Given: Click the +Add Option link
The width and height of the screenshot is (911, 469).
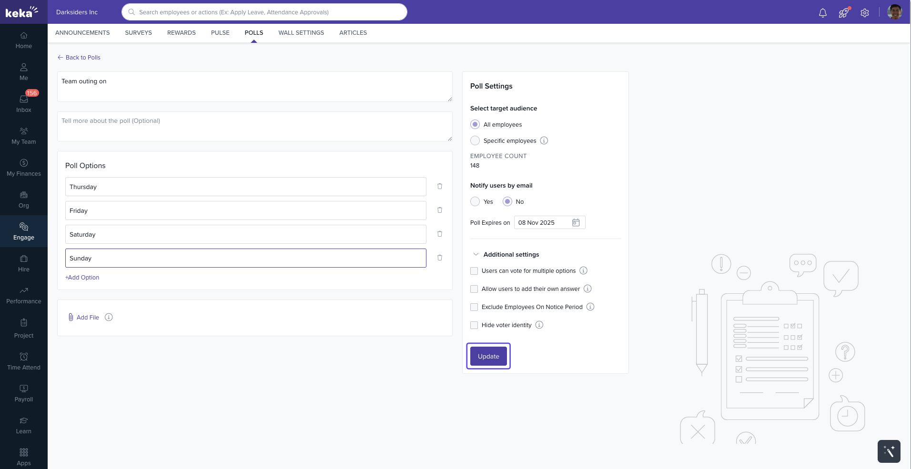Looking at the screenshot, I should pos(82,278).
